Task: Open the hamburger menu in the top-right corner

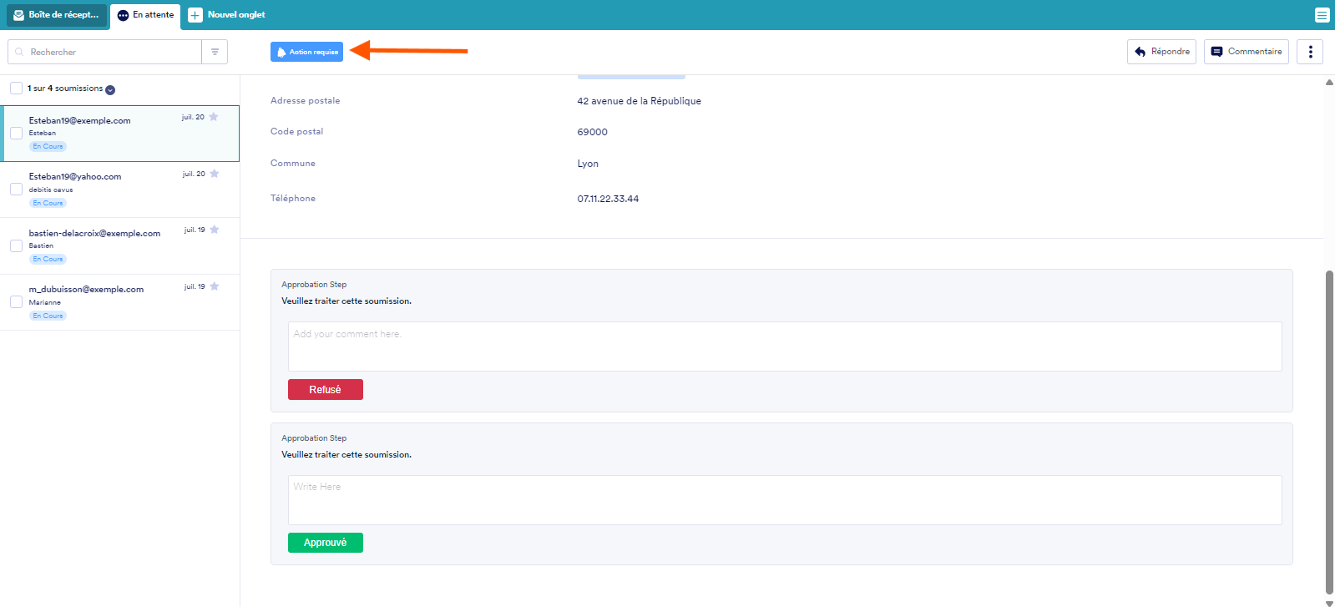Action: click(x=1322, y=15)
